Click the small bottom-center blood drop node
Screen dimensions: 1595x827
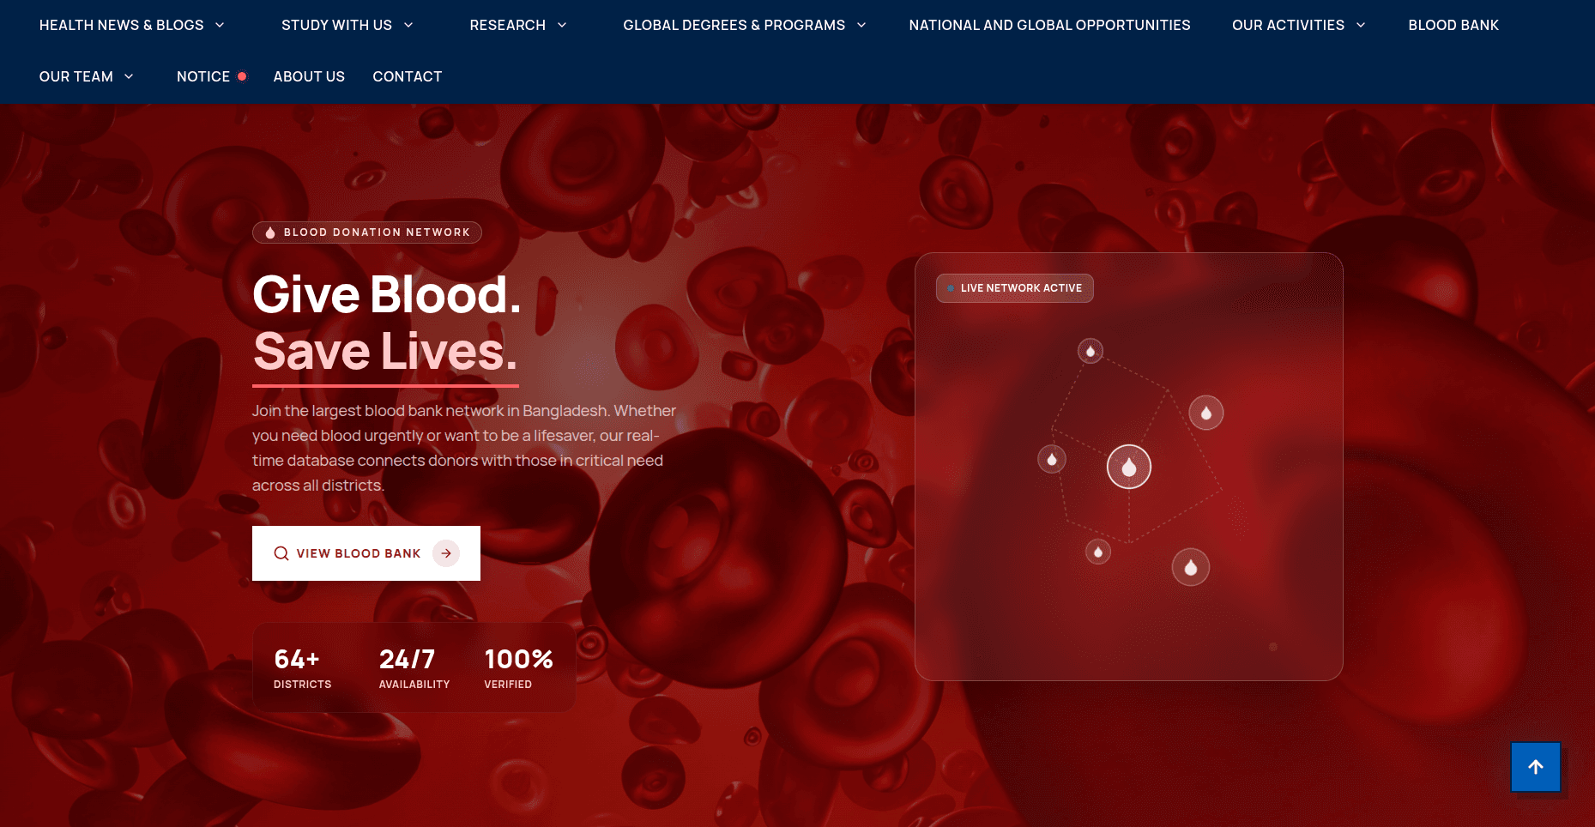pyautogui.click(x=1098, y=552)
